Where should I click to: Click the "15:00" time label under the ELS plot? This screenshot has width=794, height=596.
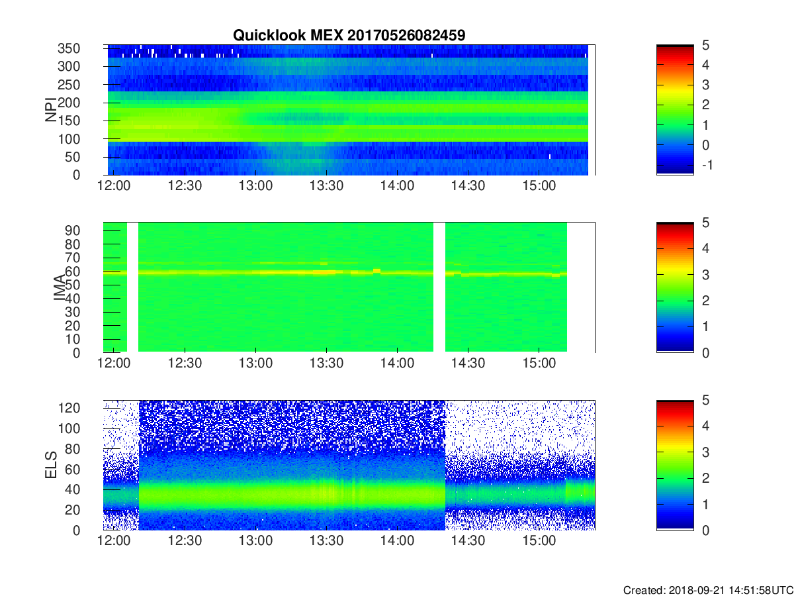(x=539, y=541)
